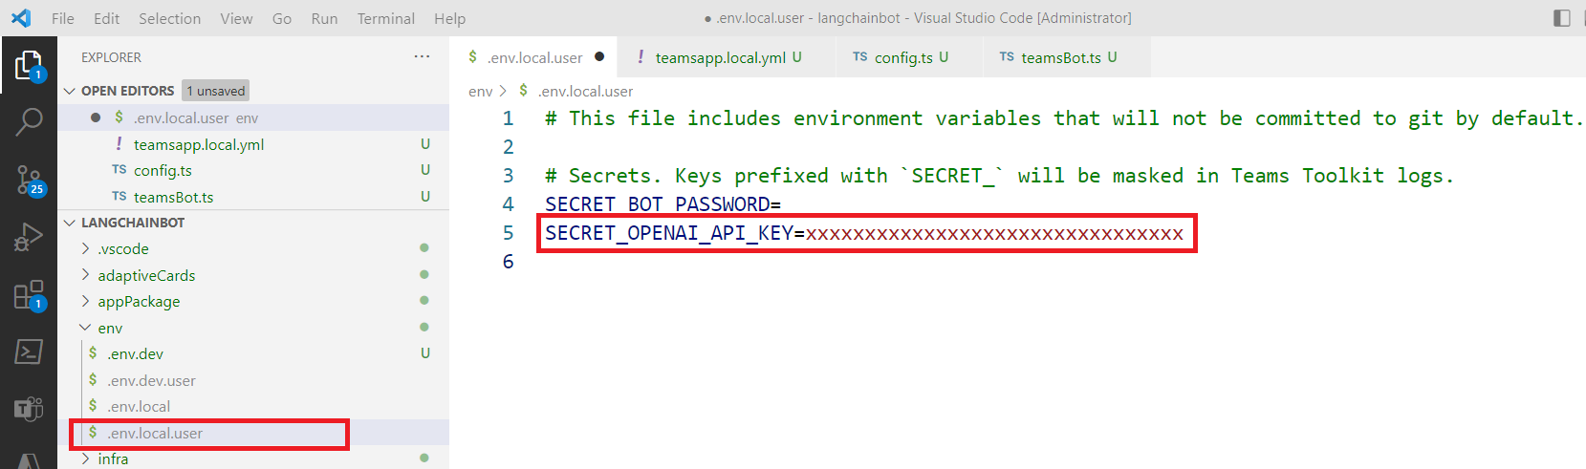Click unsaved dot on .env.local.user tab

point(599,56)
